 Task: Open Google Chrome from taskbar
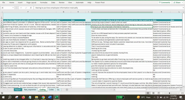click(43, 97)
